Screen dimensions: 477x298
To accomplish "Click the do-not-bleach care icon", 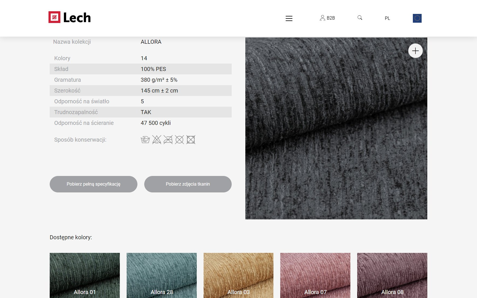I will [x=156, y=140].
